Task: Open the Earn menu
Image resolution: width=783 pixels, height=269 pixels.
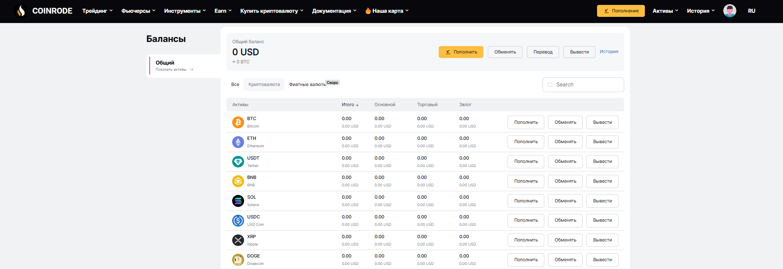Action: [223, 11]
